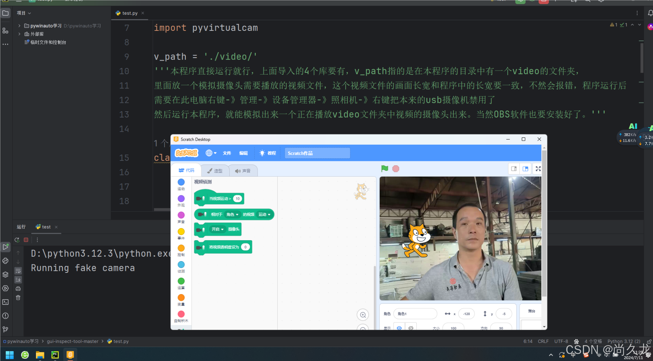
Task: Open the Python Packages tool window
Action: (5, 274)
